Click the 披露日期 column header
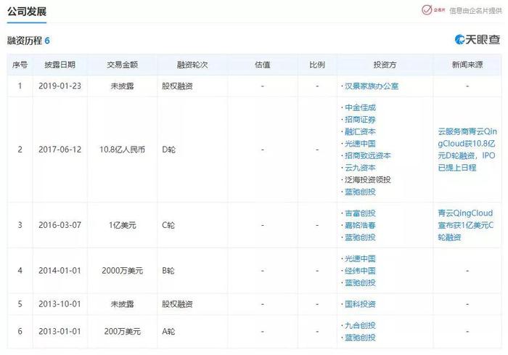The image size is (508, 355). [60, 65]
